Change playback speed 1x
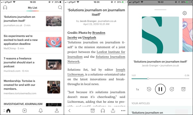Viewport: 193px width, 115px height. [138, 89]
